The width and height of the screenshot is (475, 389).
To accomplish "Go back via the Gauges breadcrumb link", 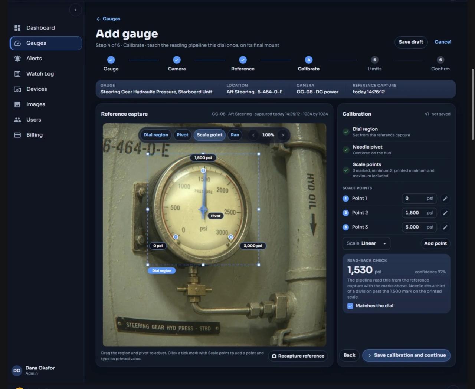I will [x=108, y=19].
